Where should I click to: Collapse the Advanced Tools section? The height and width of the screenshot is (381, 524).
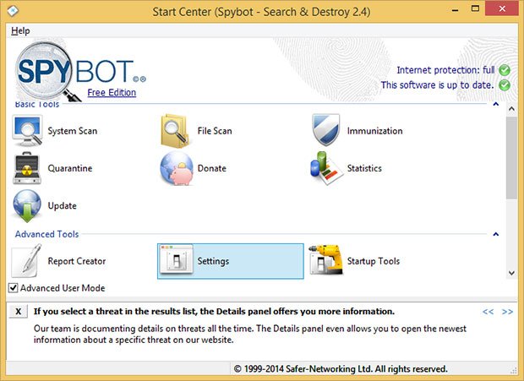pos(496,234)
